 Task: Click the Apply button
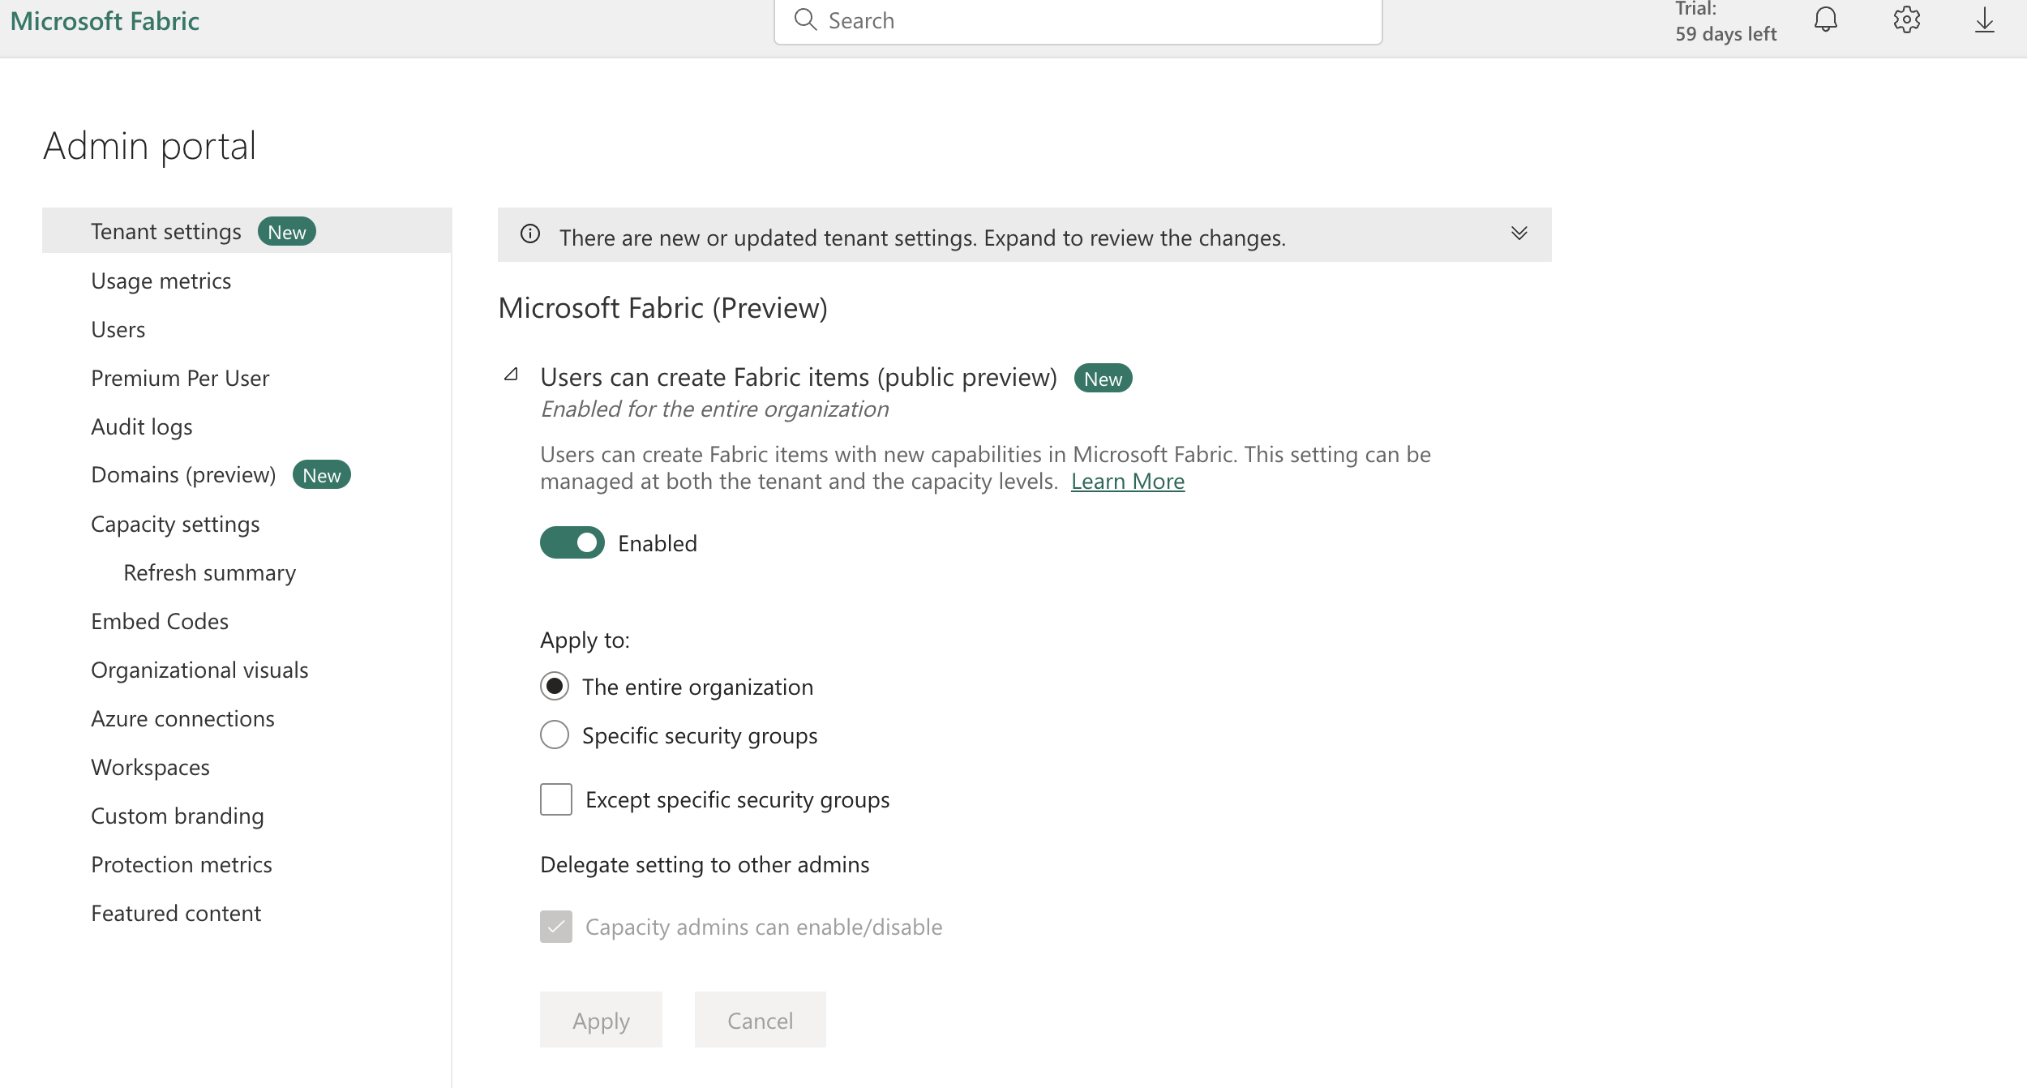click(601, 1020)
